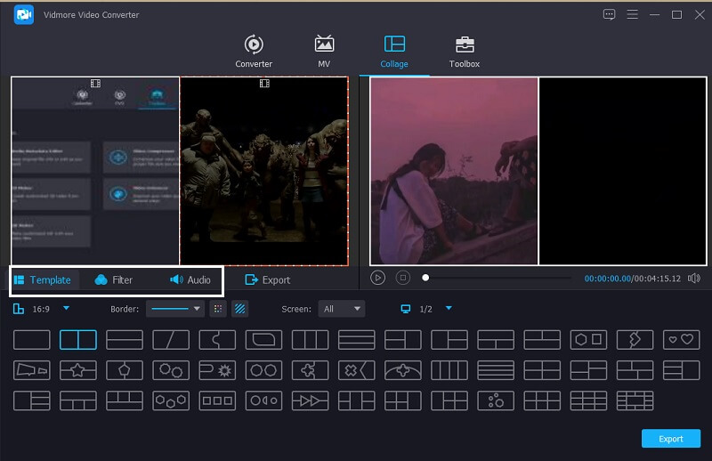Open the Toolbox tab
Image resolution: width=712 pixels, height=461 pixels.
coord(464,52)
